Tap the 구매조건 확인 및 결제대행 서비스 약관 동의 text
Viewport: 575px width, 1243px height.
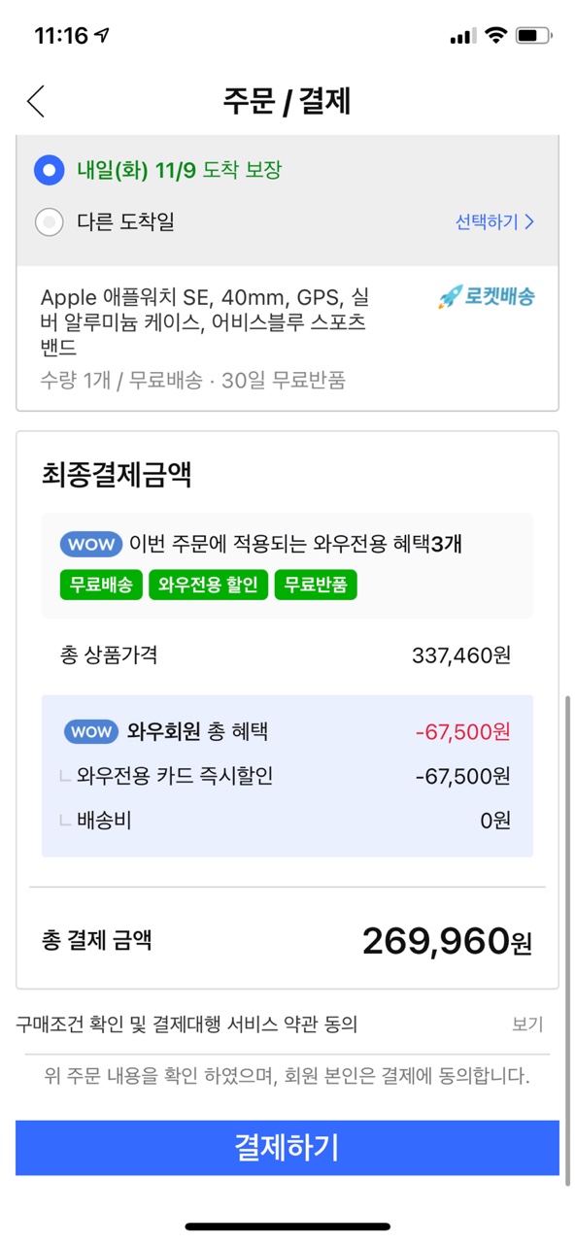[187, 1025]
